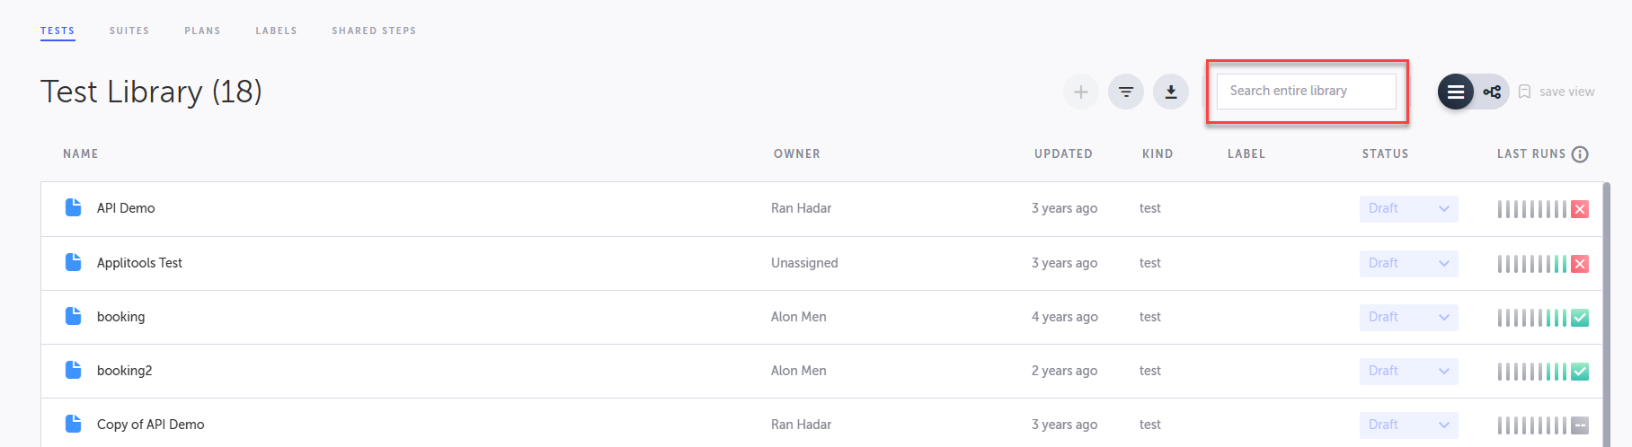Switch to list view toggle
Screen dimensions: 1632x447
(1456, 92)
